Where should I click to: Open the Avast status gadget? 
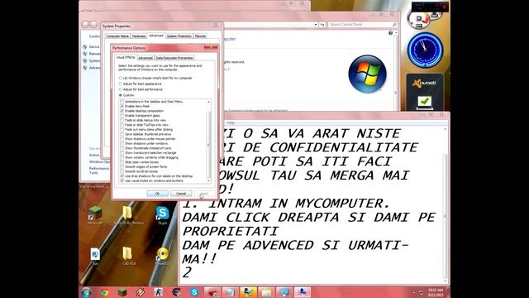pos(425,92)
